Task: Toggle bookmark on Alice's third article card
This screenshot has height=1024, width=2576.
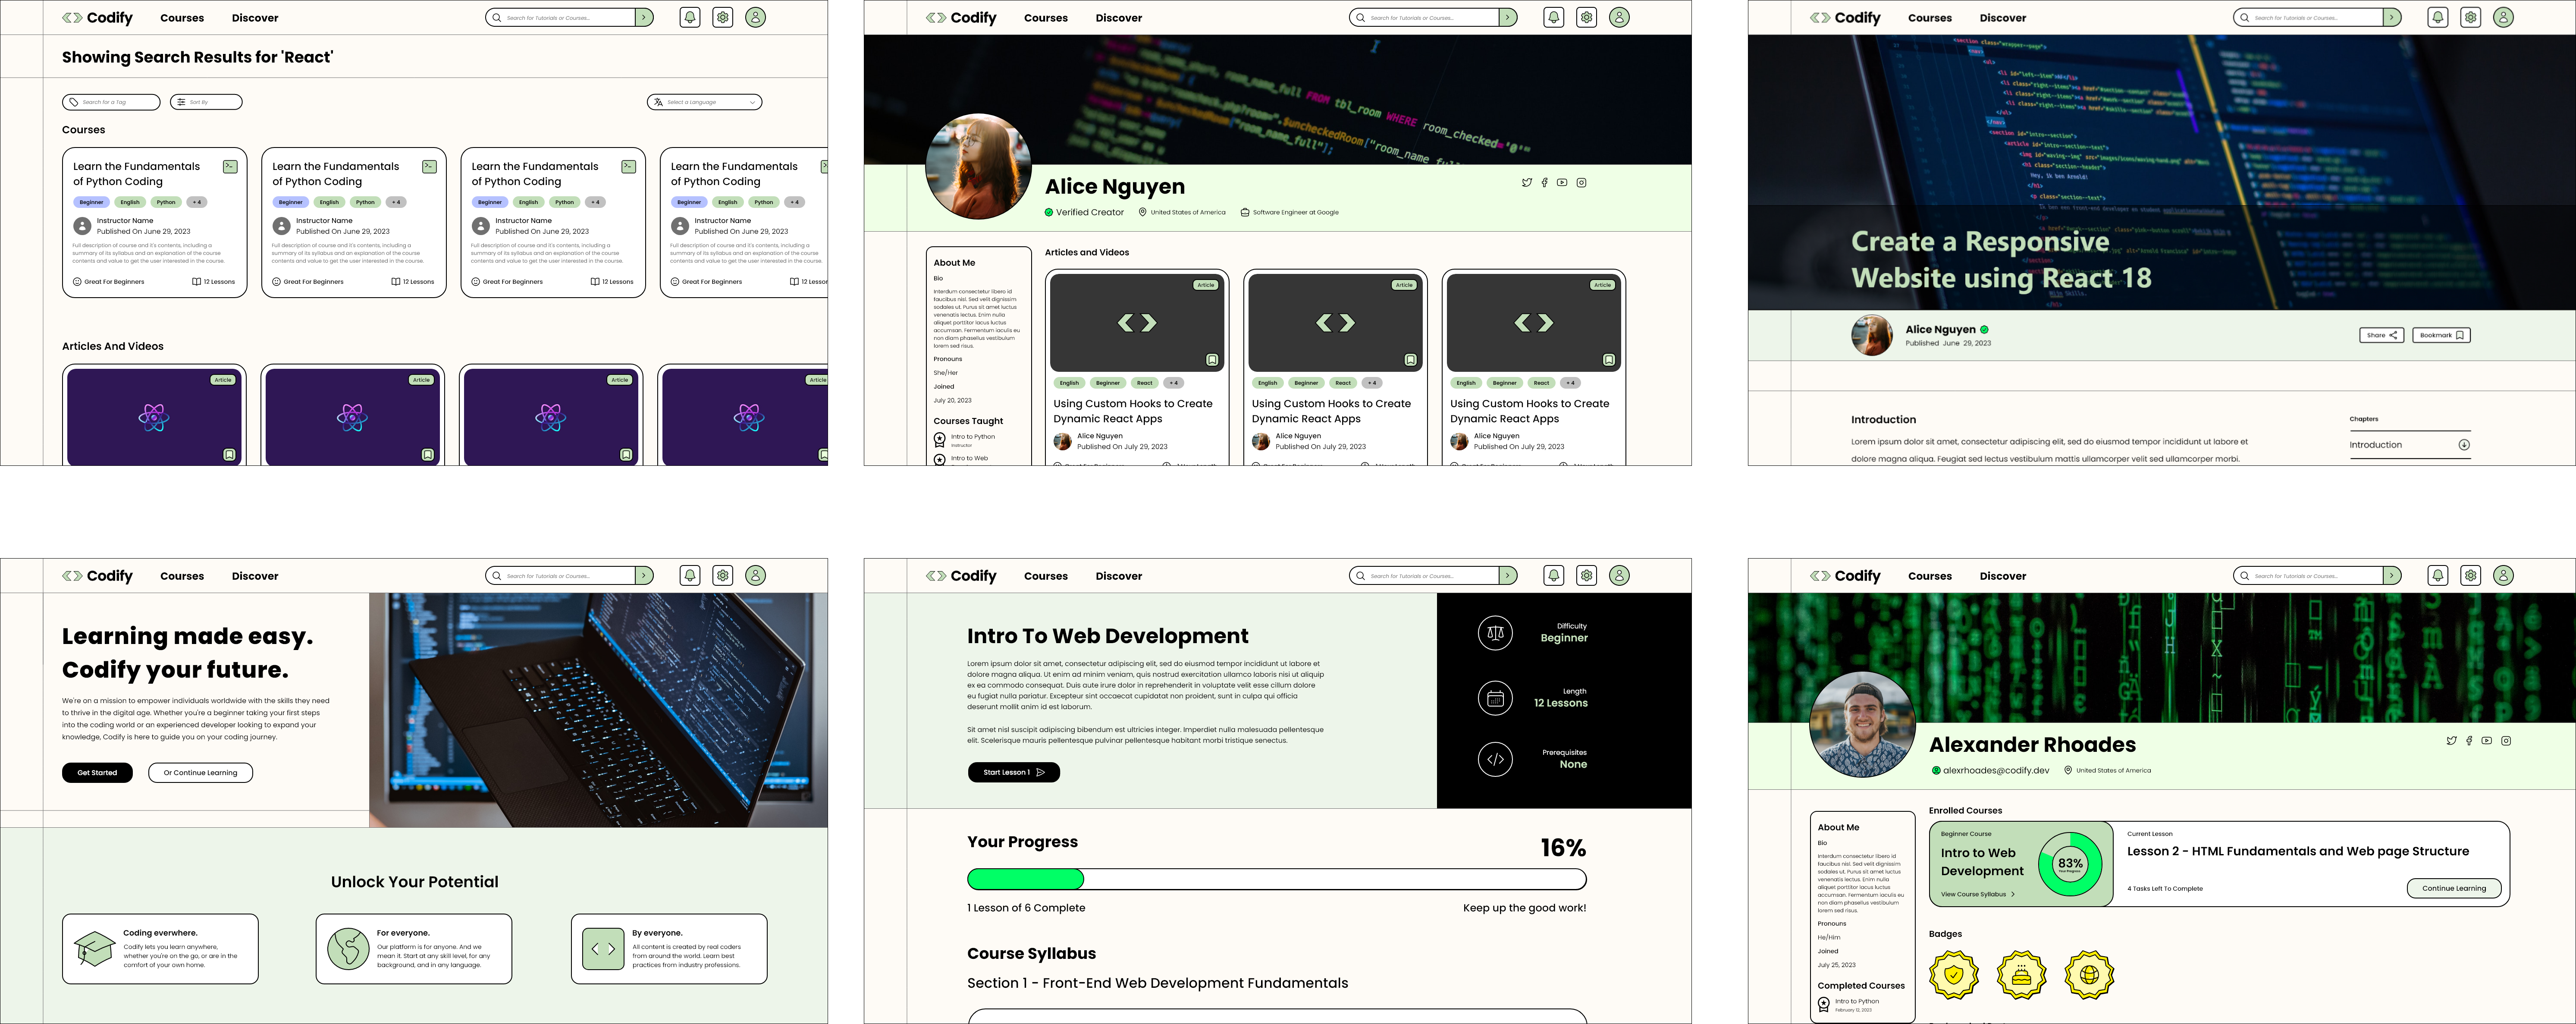Action: pos(1609,360)
